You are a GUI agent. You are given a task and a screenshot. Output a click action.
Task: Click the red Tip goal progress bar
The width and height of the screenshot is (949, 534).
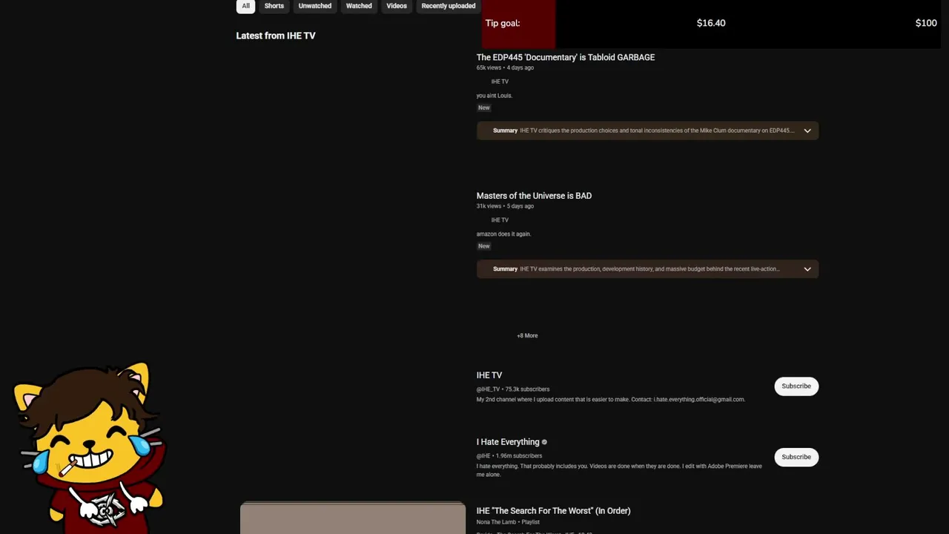(x=518, y=23)
